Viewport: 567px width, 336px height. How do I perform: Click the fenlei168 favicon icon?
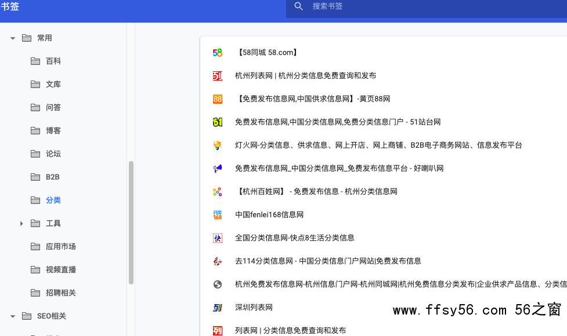(x=217, y=215)
